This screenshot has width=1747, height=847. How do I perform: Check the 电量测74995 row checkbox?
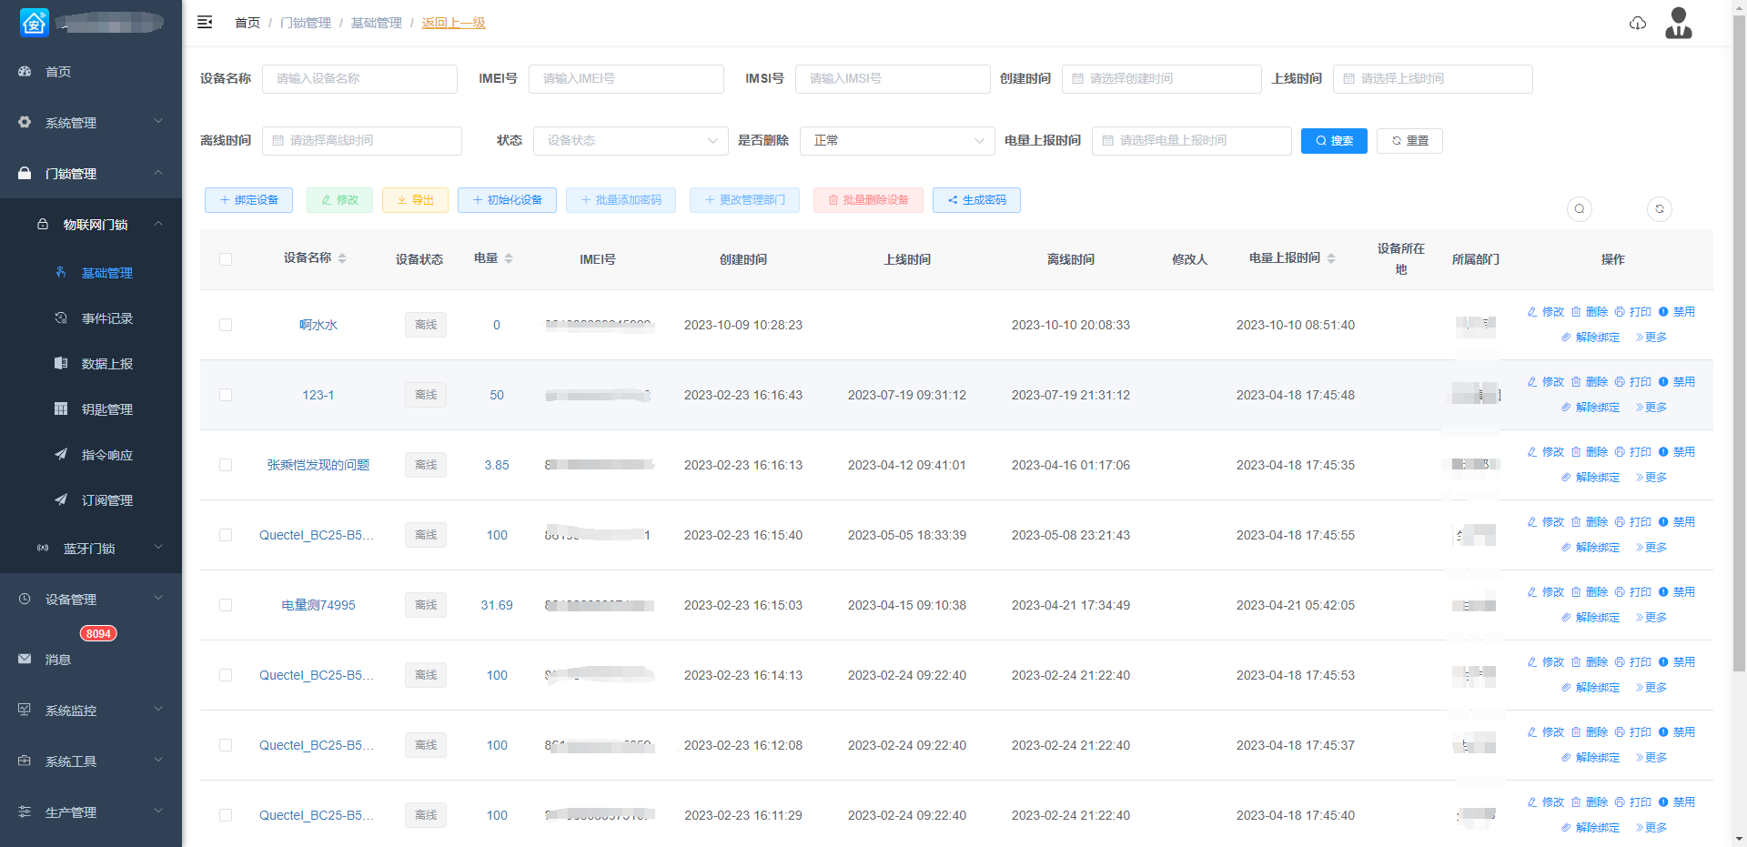pos(226,605)
